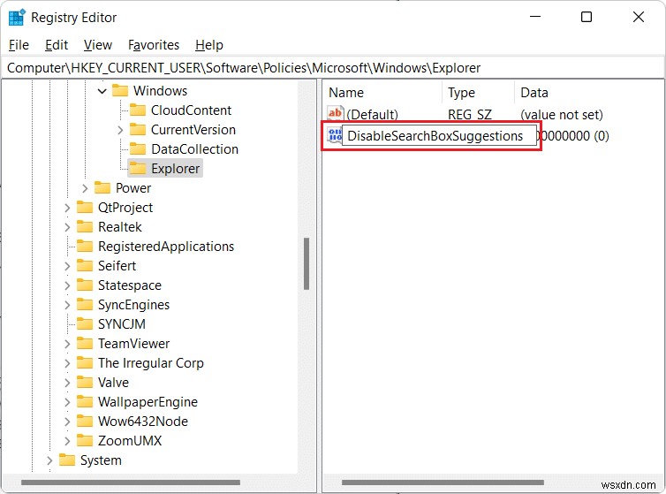Viewport: 666px width, 494px height.
Task: Click inside the DisableSearchBoxSuggestions name edit box
Action: click(x=439, y=136)
